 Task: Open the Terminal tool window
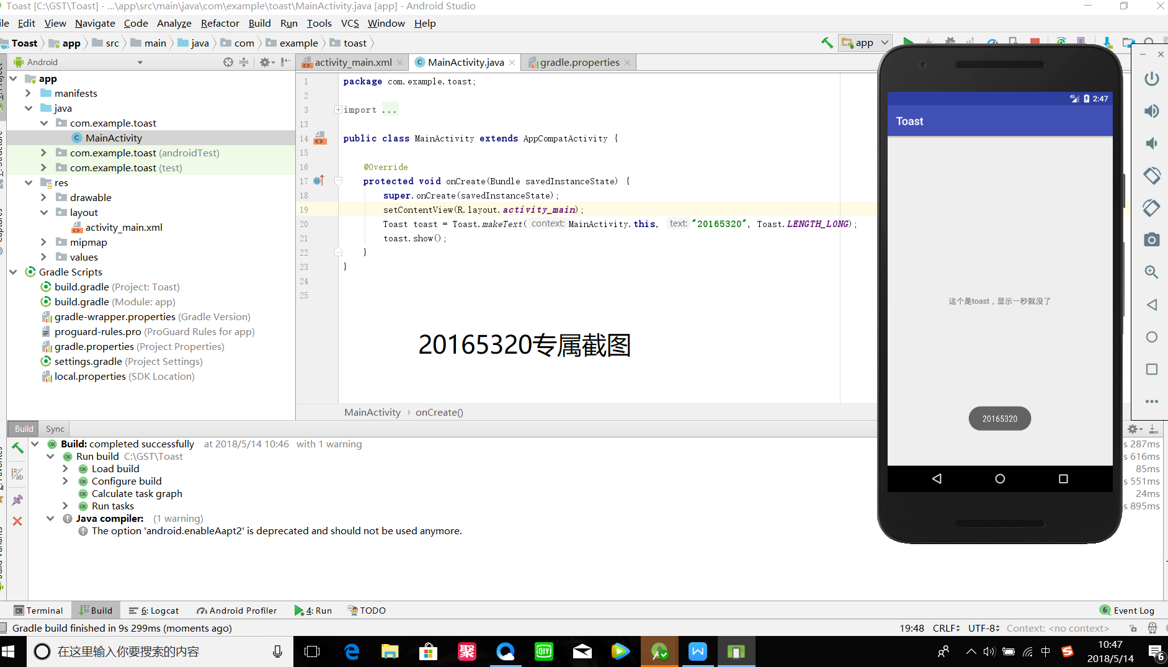pyautogui.click(x=38, y=611)
